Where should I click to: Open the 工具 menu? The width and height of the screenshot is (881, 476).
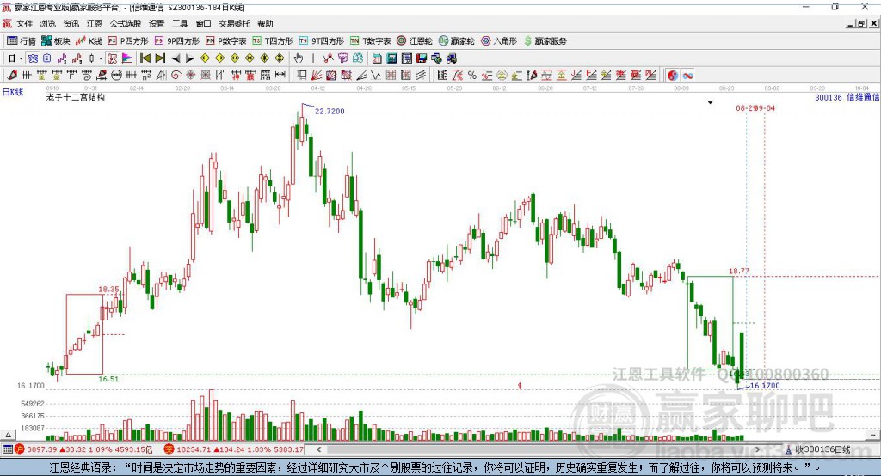(180, 23)
